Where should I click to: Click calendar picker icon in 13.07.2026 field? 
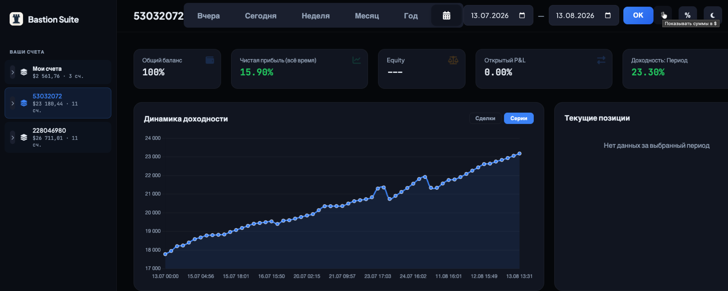click(x=522, y=15)
